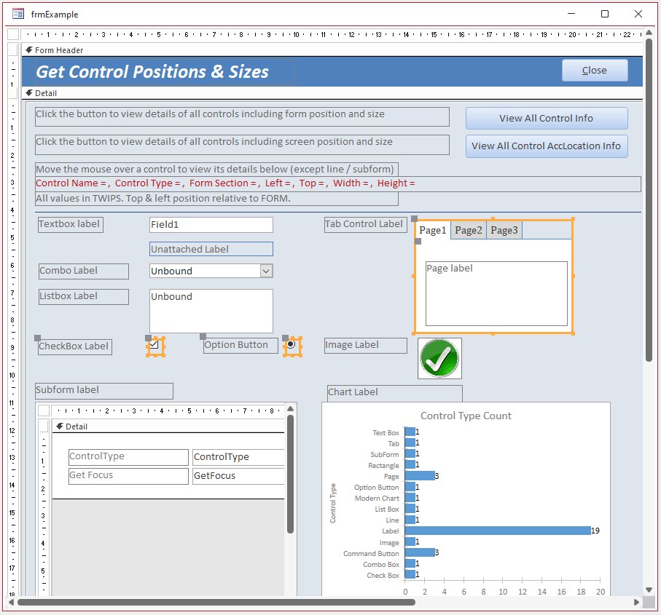Viewport: 661px width, 615px height.
Task: Minimize the frmExample window
Action: tap(571, 14)
